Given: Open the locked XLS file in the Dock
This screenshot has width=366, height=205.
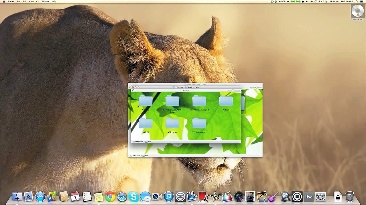Looking at the screenshot, I should pyautogui.click(x=338, y=196).
